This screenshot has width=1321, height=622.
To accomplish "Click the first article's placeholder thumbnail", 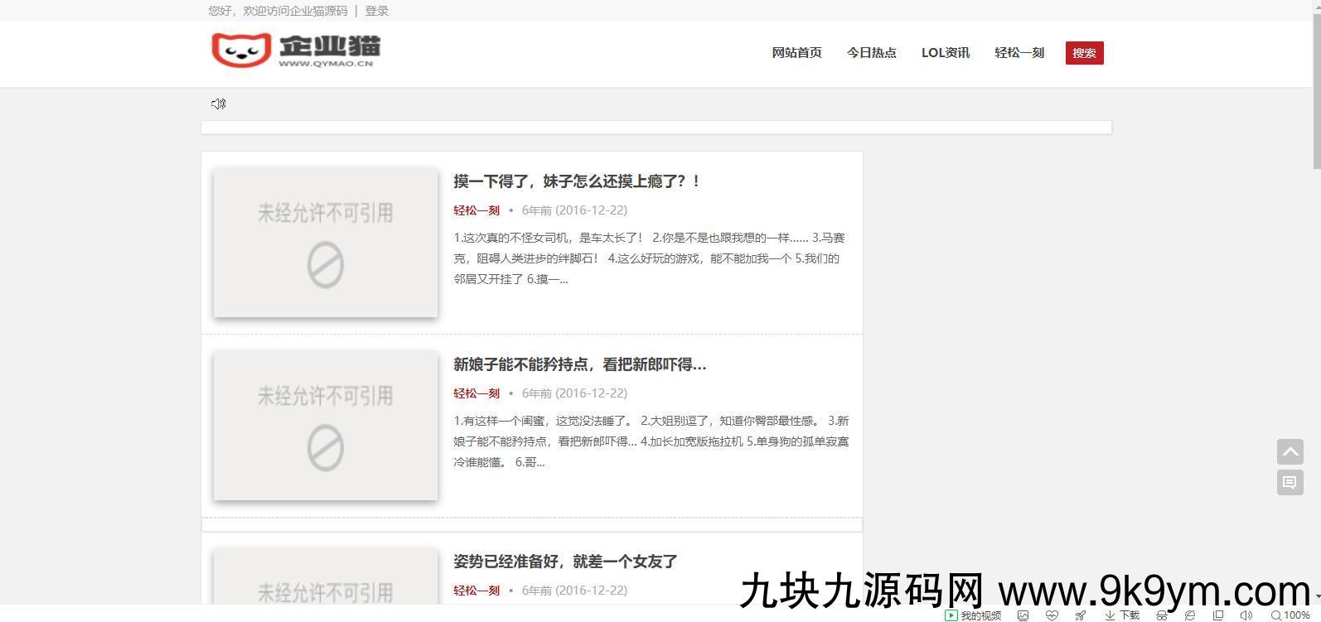I will 326,242.
